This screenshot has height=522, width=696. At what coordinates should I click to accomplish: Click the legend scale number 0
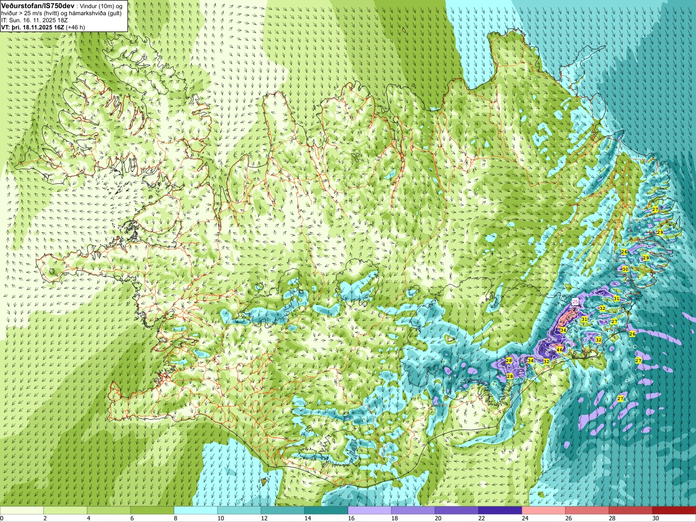[x=2, y=518]
